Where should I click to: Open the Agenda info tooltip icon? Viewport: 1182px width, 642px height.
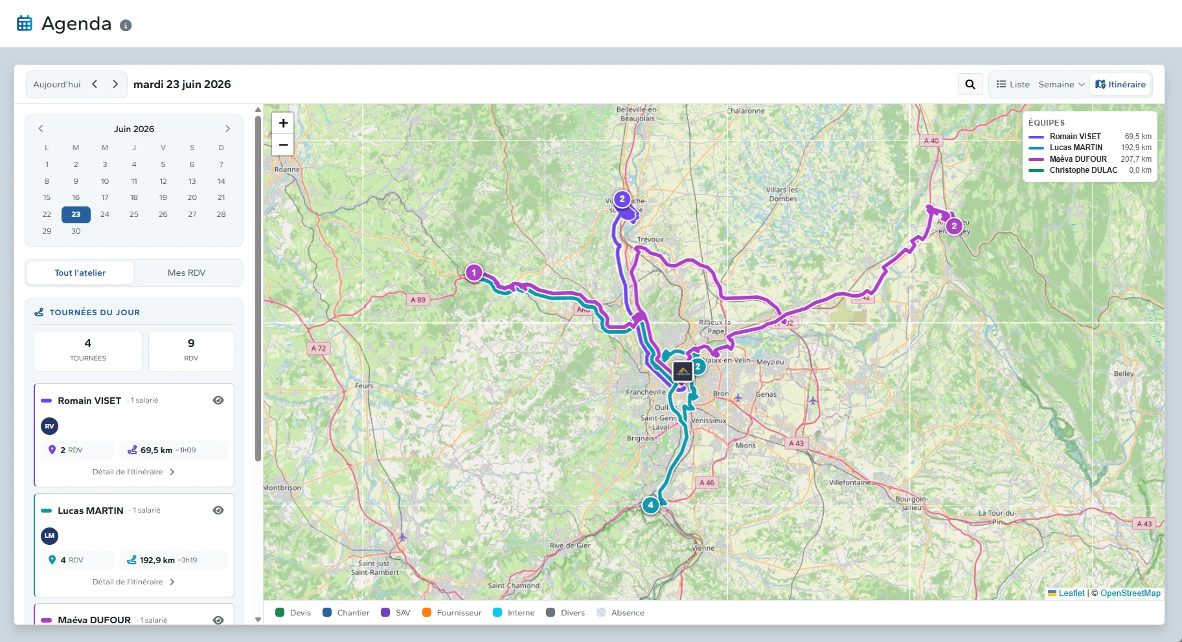point(126,25)
